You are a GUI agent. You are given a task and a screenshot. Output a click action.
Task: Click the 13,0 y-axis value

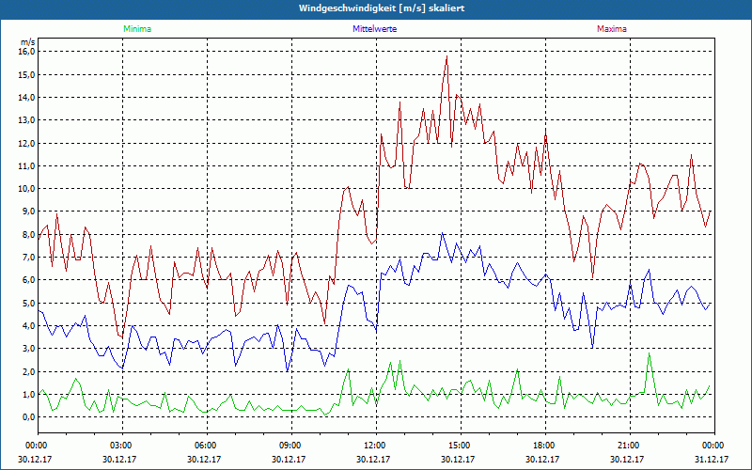tap(27, 120)
